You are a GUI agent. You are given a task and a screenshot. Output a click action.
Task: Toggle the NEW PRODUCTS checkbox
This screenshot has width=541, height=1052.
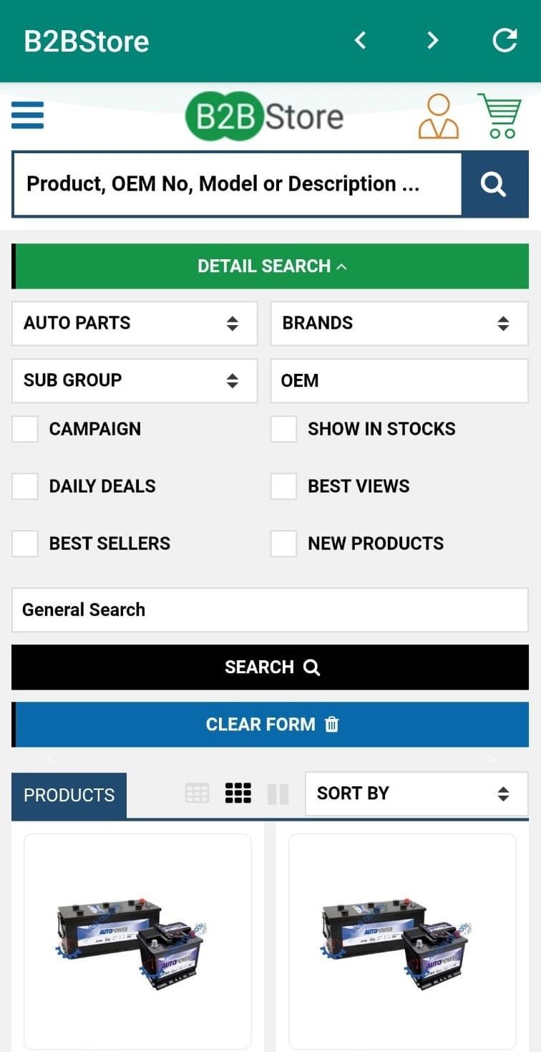click(x=283, y=544)
